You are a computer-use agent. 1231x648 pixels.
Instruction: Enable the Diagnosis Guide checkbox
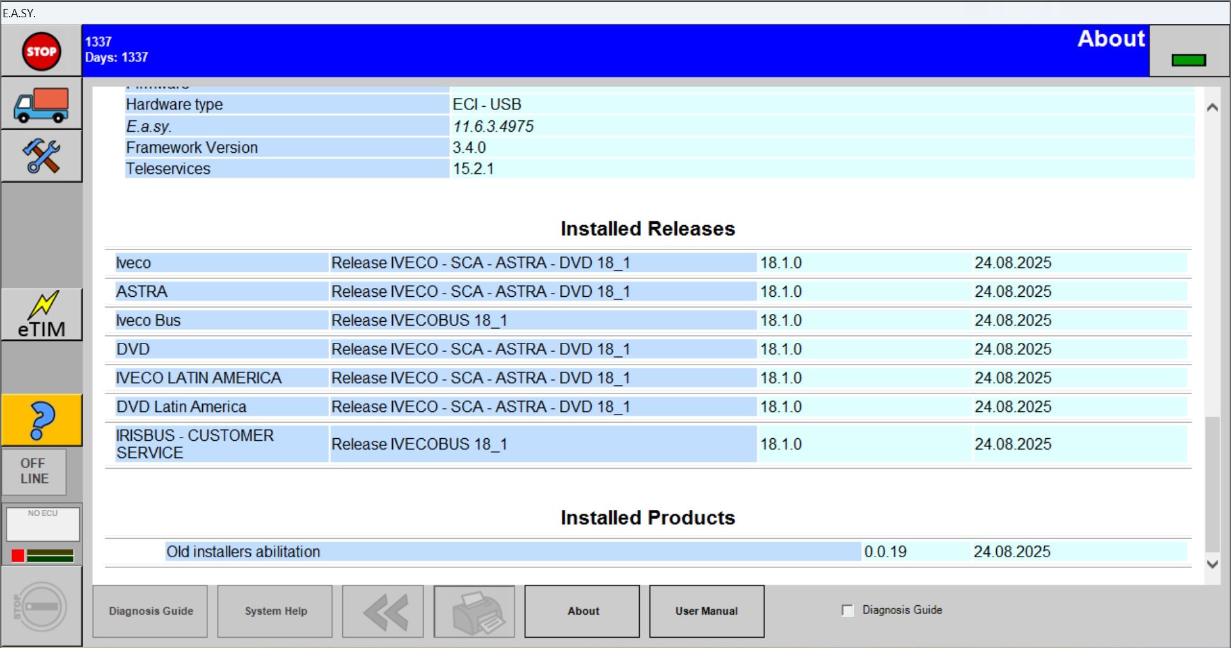pyautogui.click(x=847, y=610)
